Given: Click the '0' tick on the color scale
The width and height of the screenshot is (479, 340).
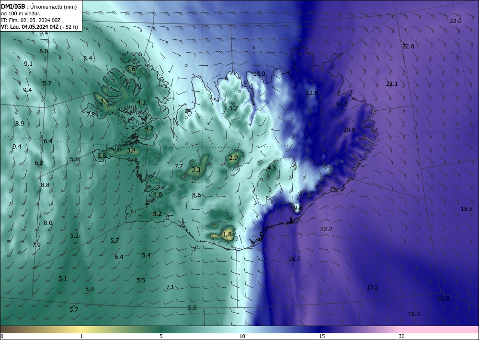Looking at the screenshot, I should coord(2,336).
